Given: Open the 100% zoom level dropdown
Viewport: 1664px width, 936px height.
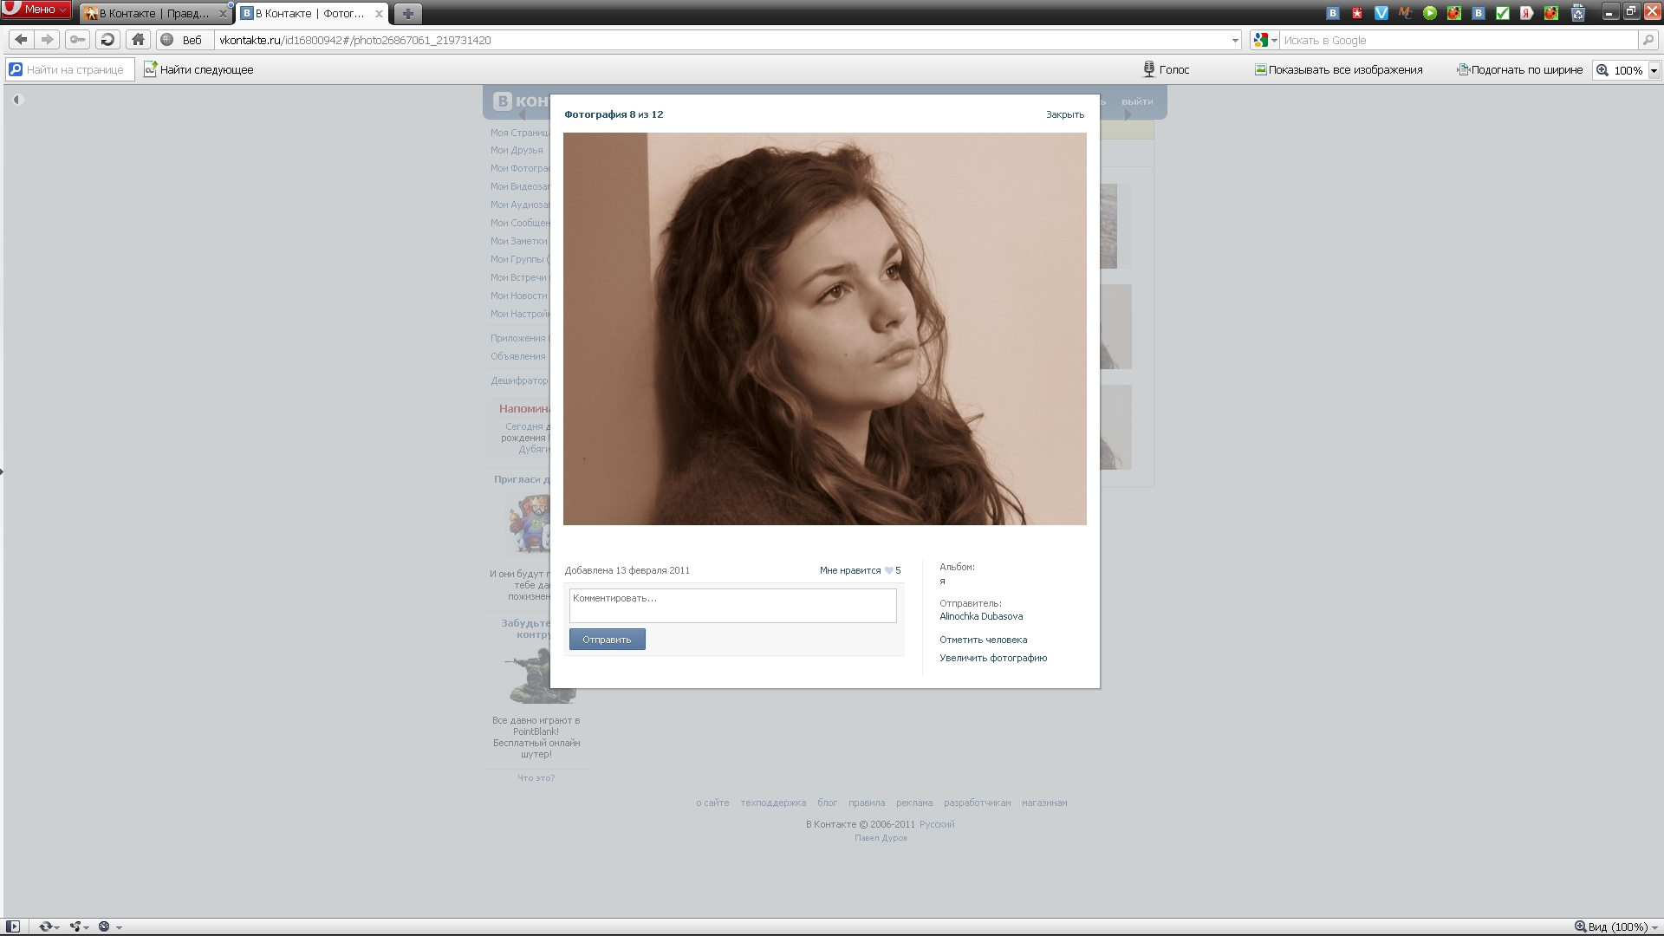Looking at the screenshot, I should 1654,70.
